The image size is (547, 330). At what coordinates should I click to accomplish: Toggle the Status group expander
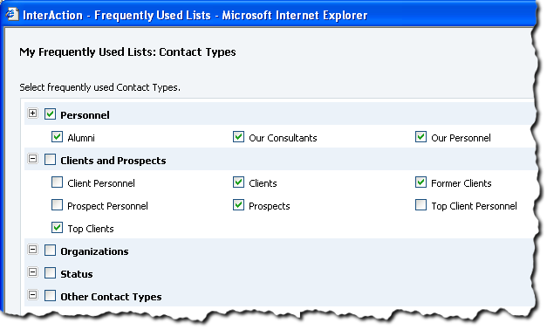[32, 272]
